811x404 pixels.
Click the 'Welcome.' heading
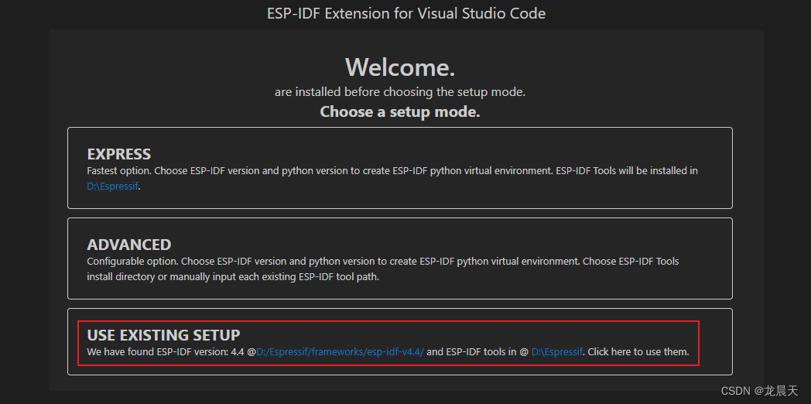click(x=400, y=67)
